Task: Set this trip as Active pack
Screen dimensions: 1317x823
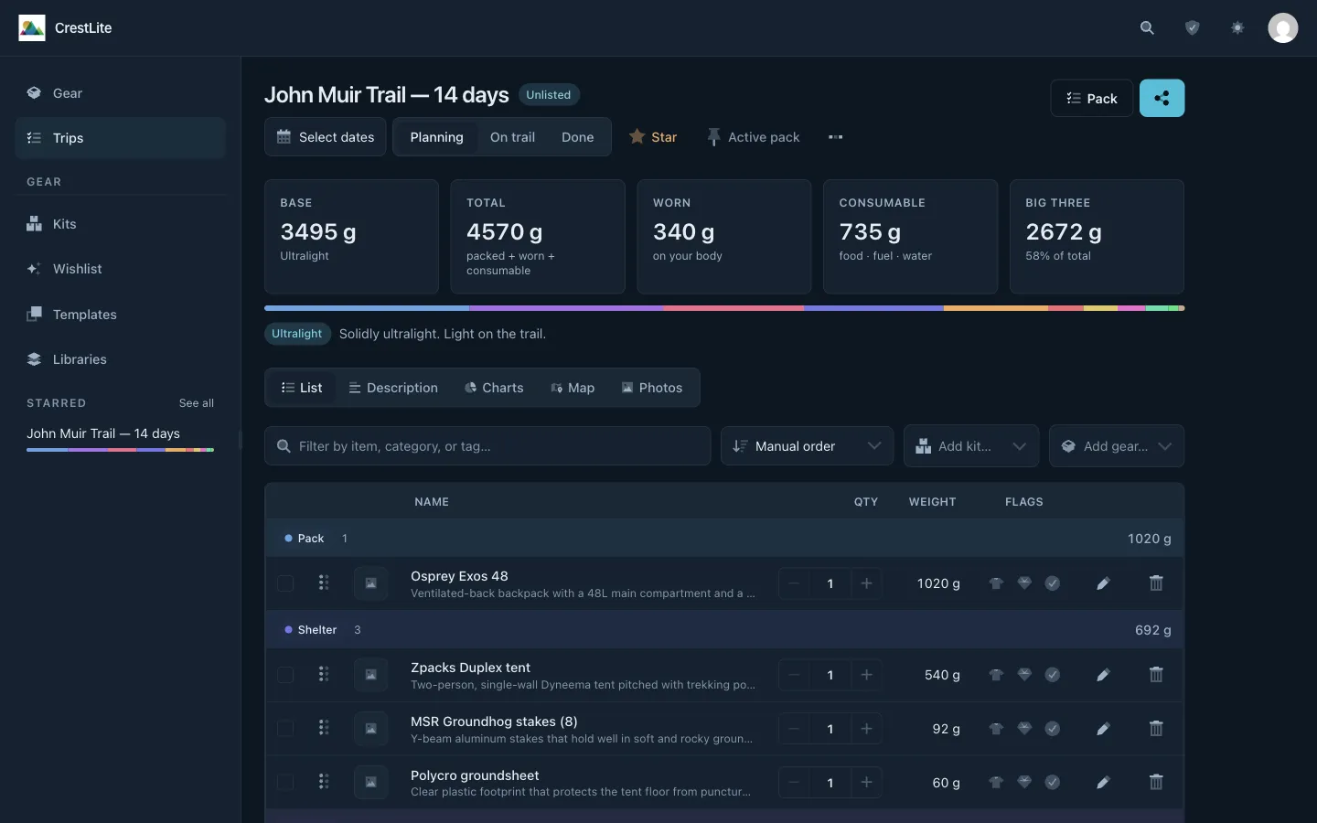Action: (x=754, y=137)
